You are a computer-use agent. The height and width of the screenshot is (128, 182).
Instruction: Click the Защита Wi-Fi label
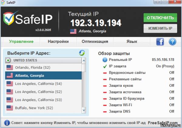(x=120, y=105)
